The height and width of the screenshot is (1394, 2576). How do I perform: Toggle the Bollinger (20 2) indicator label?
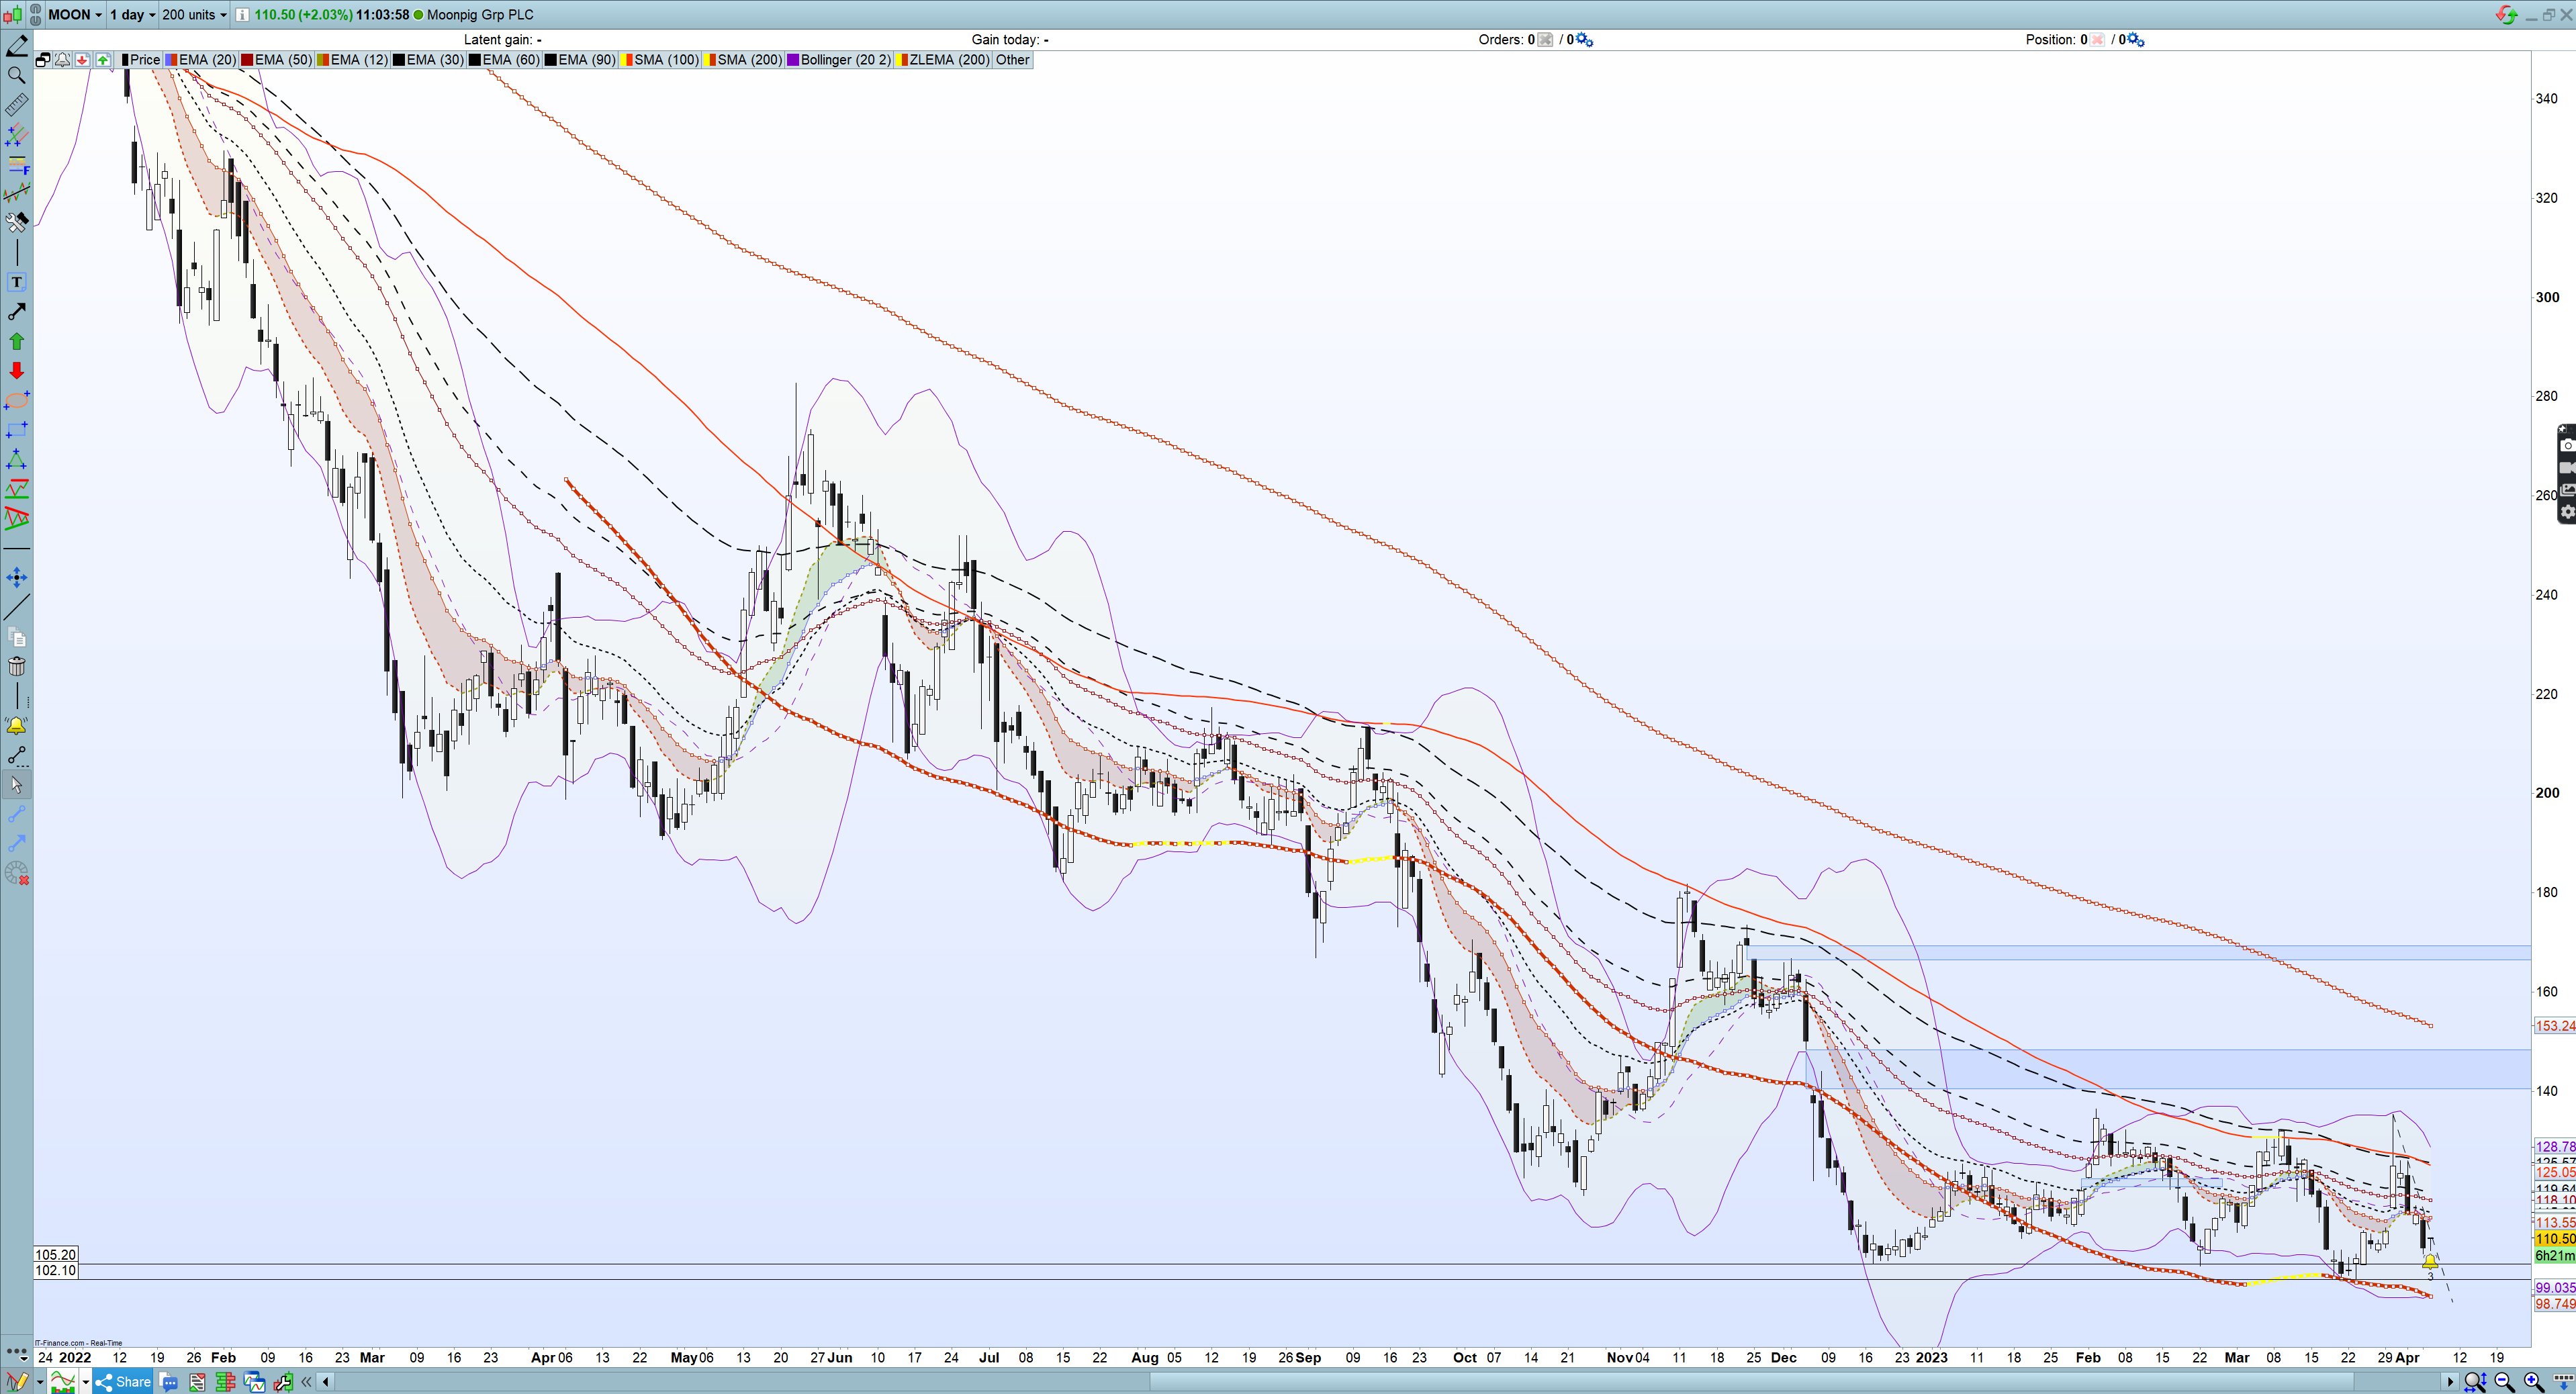point(844,60)
